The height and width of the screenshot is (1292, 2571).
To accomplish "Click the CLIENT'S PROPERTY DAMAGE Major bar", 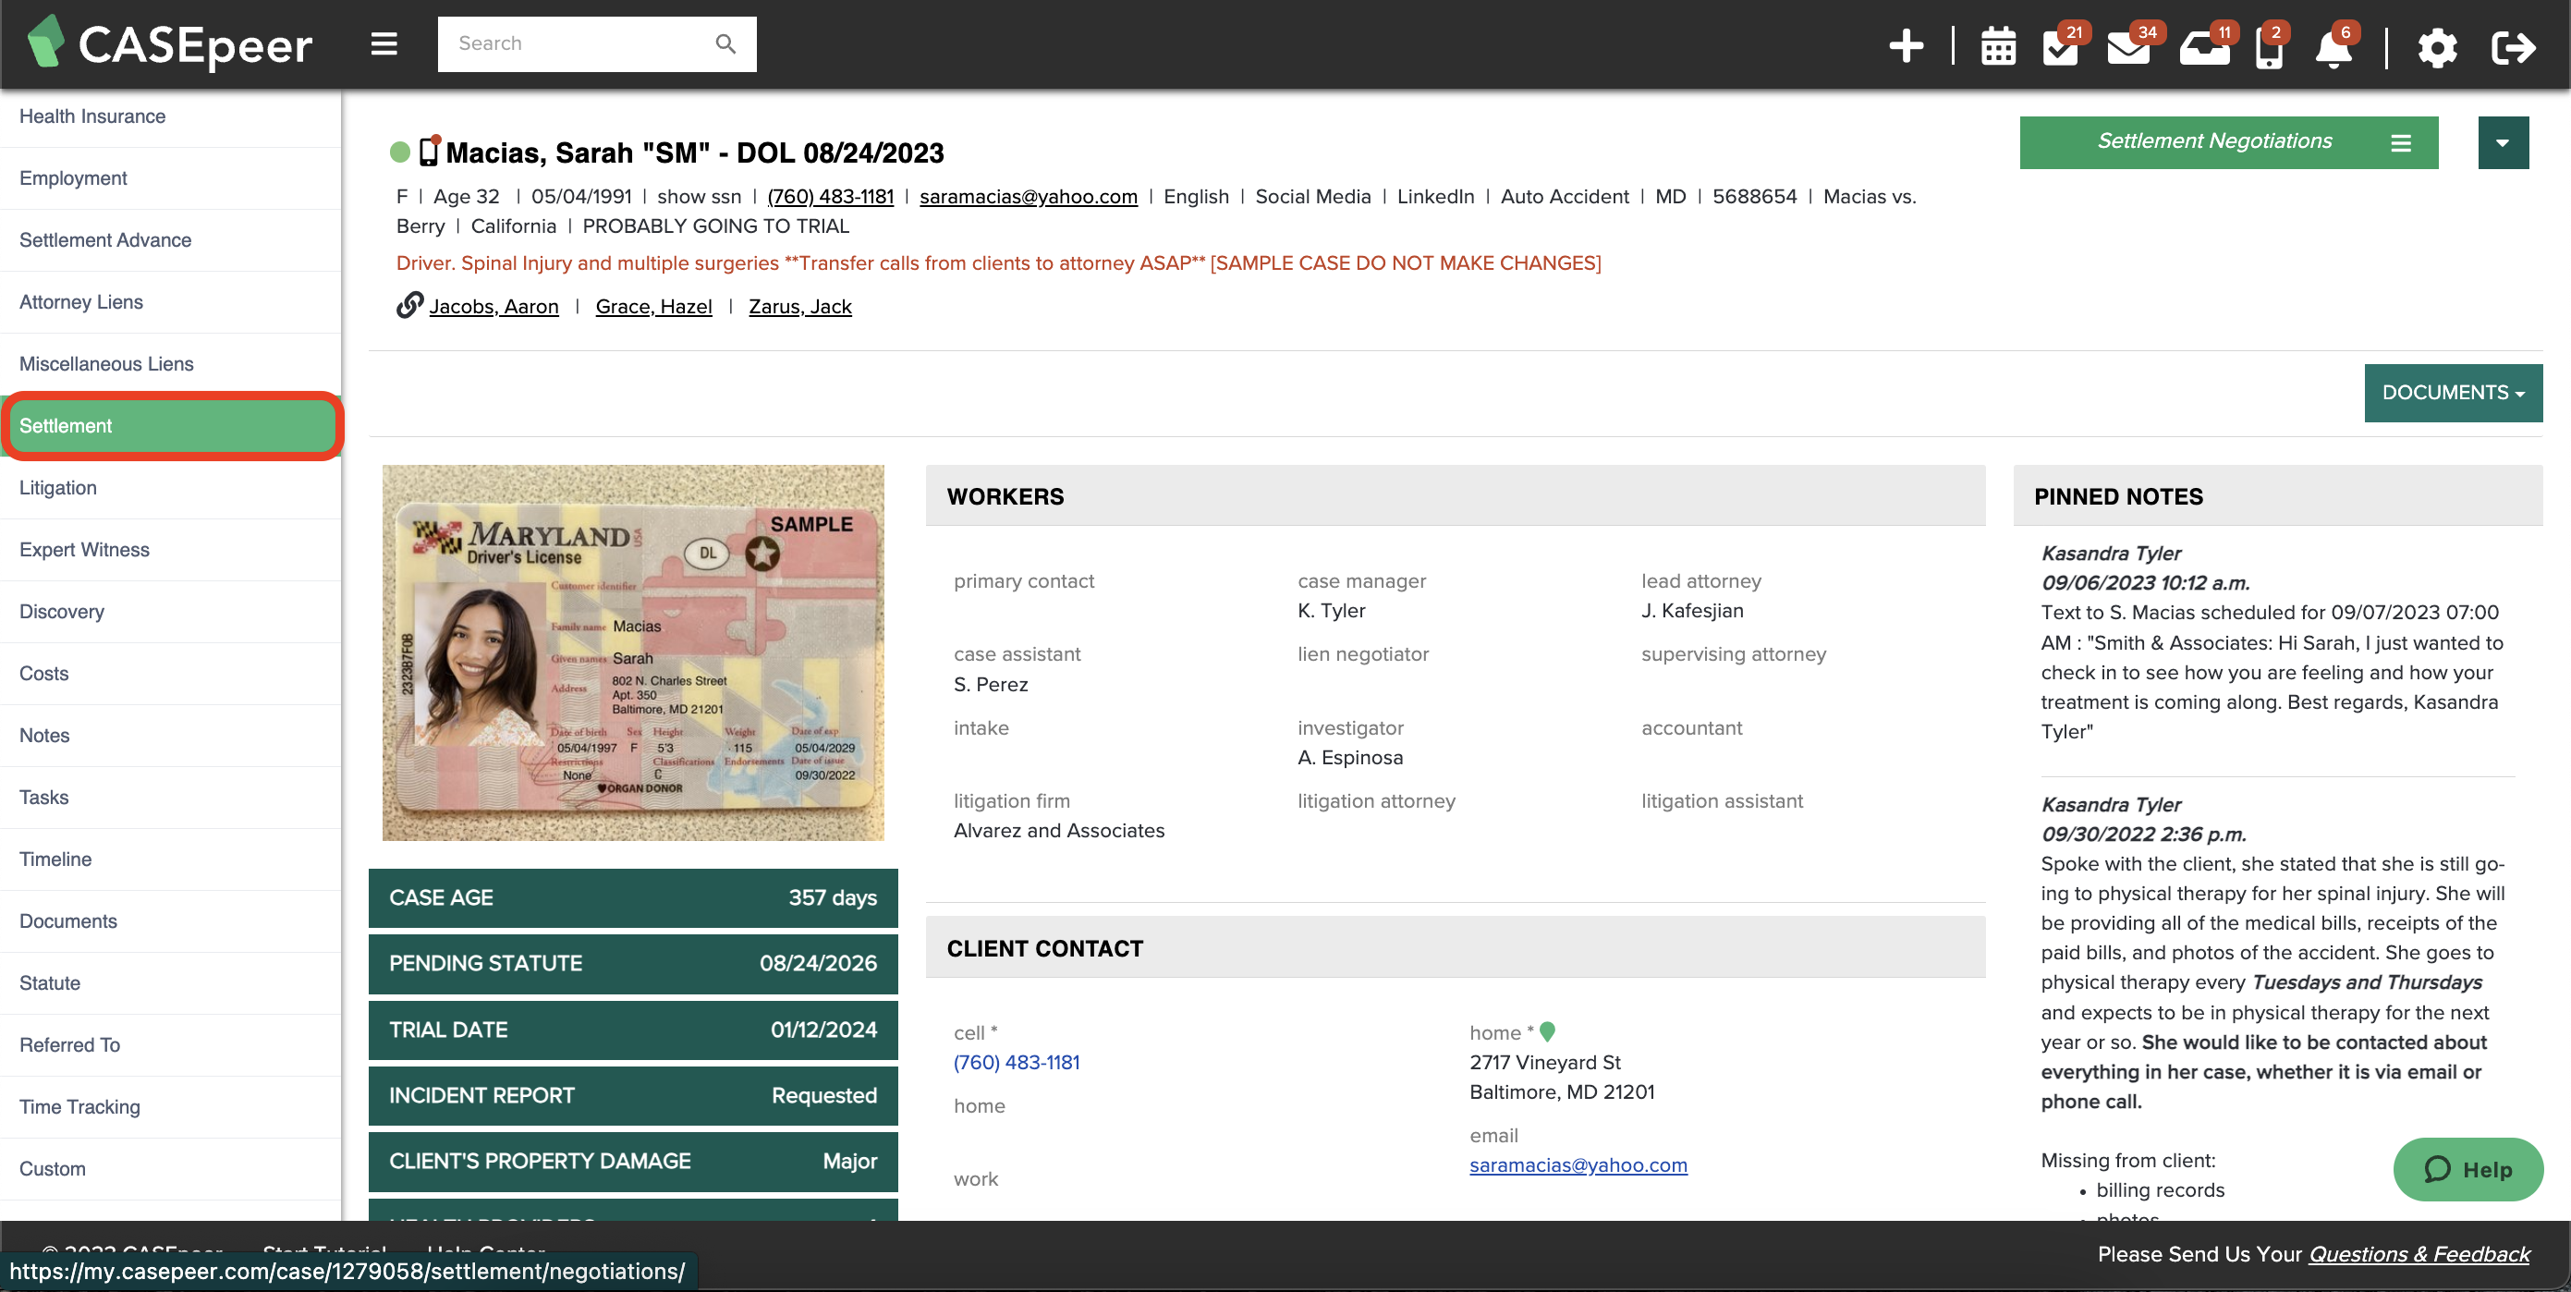I will (633, 1161).
